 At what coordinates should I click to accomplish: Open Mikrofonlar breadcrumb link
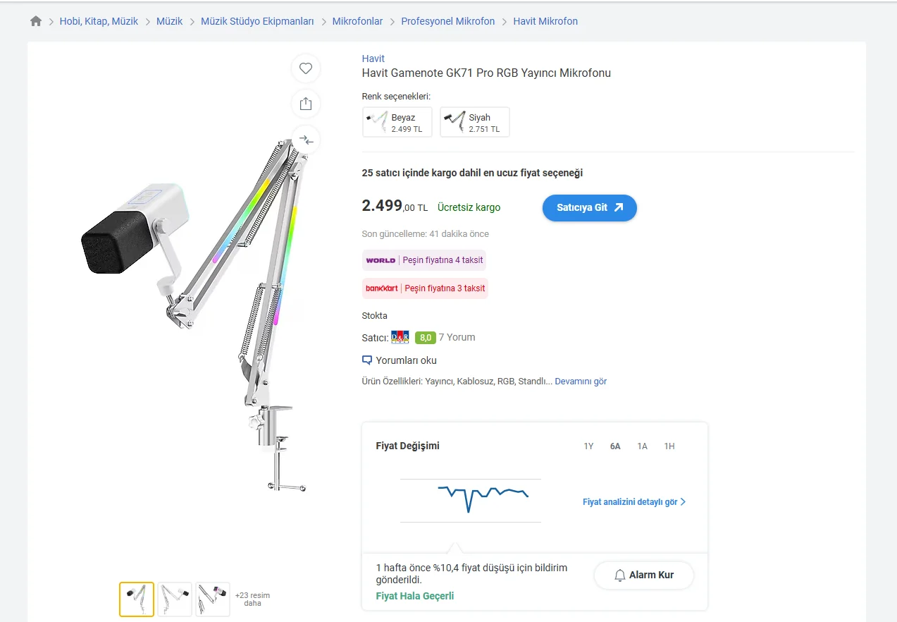pyautogui.click(x=357, y=21)
